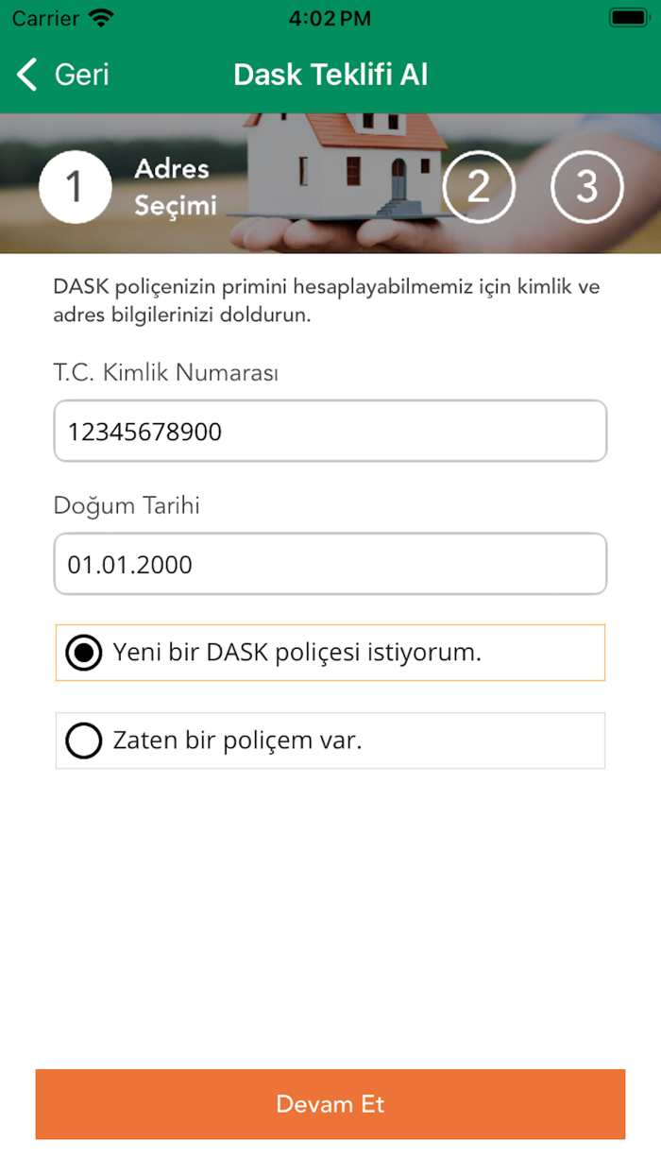Tap the battery icon in the status bar

coord(627,16)
